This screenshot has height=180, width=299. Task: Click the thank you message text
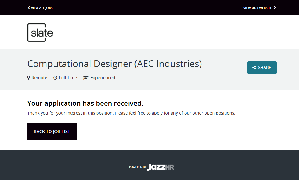click(x=131, y=113)
